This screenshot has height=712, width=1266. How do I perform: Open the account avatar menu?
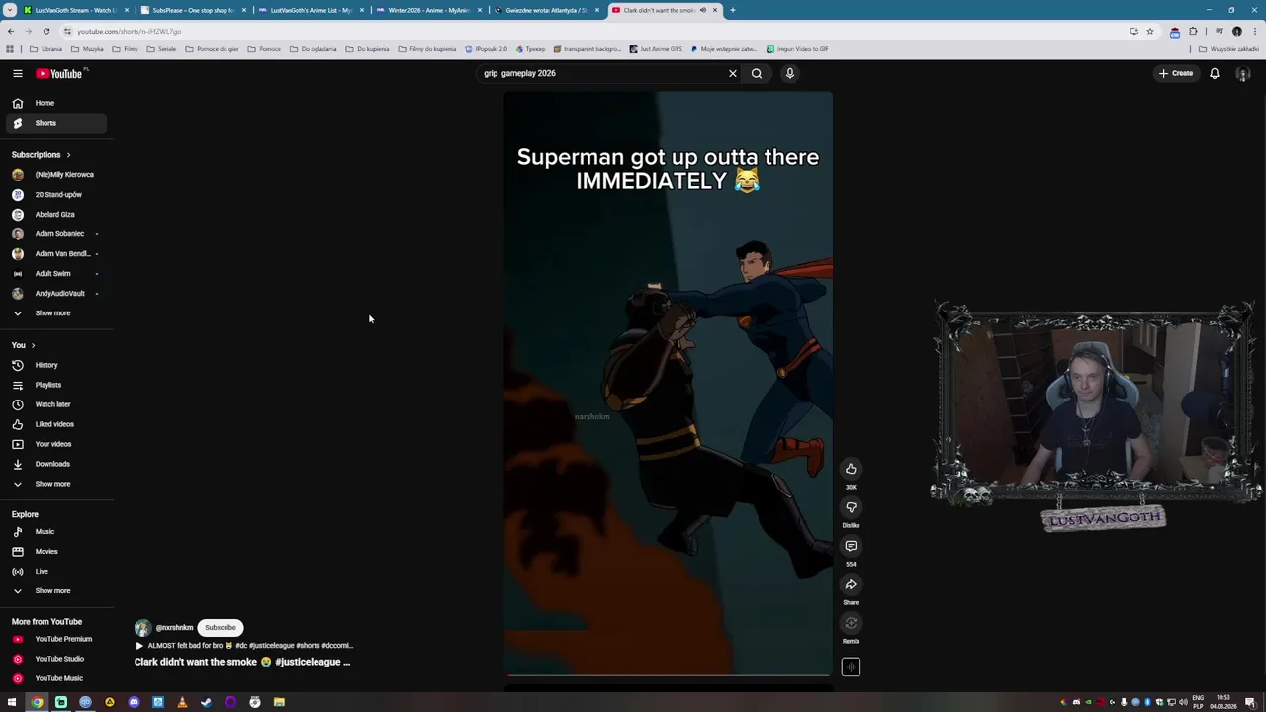coord(1243,74)
